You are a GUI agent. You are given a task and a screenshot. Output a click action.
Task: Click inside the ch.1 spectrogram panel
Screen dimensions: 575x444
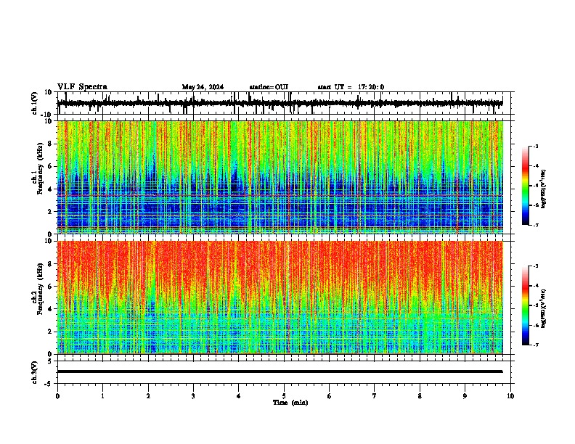pyautogui.click(x=280, y=177)
